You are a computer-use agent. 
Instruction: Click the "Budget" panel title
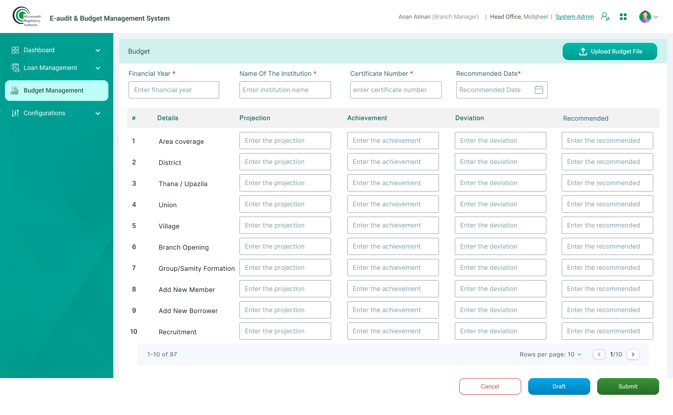coord(139,51)
